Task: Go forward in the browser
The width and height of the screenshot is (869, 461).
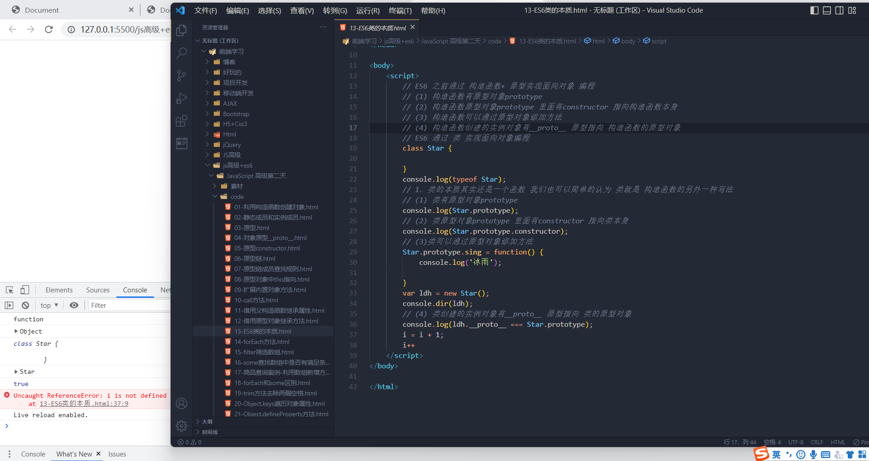Action: pyautogui.click(x=30, y=29)
